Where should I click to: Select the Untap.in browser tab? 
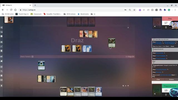(17, 5)
